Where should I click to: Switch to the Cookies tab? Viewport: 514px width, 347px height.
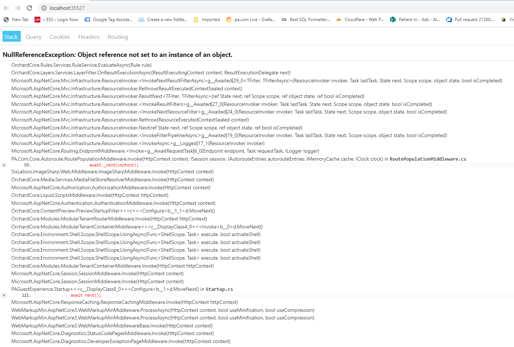pos(60,37)
